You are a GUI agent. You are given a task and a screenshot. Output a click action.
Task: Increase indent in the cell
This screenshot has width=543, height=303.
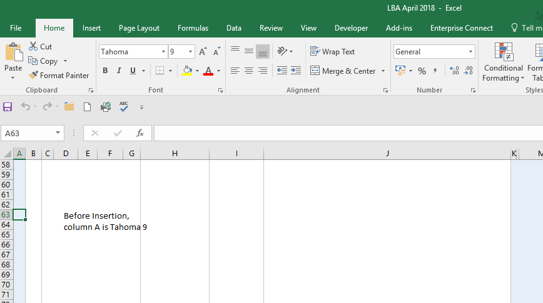coord(295,71)
